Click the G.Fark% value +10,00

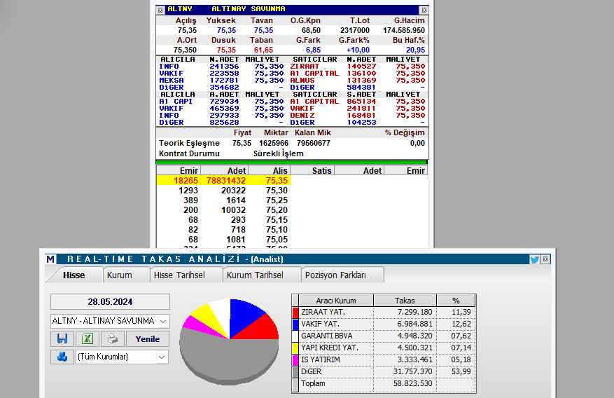358,50
